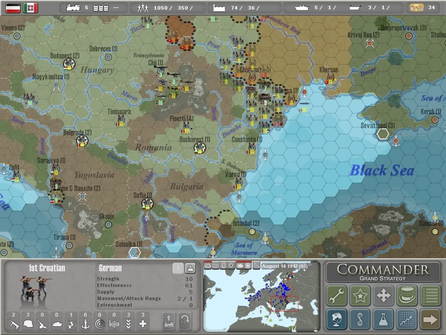This screenshot has height=335, width=446.
Task: Click the oil barrels stockpile icon
Action: click(101, 8)
